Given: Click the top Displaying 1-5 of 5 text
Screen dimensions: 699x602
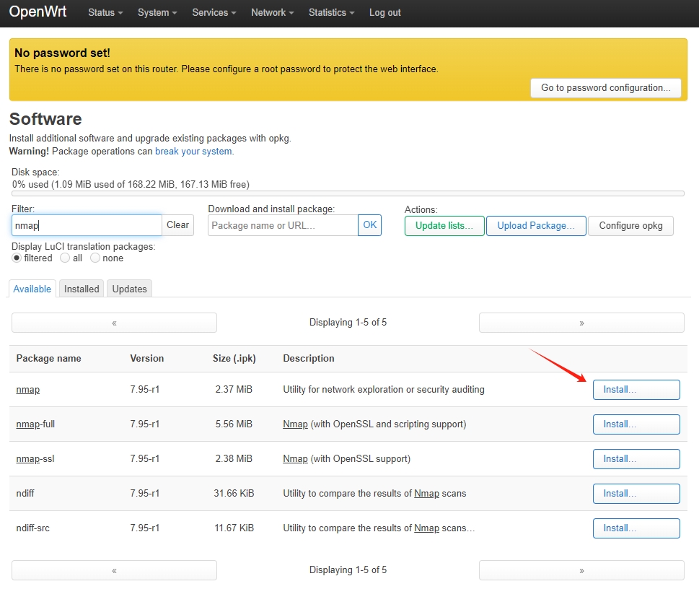Looking at the screenshot, I should [348, 323].
